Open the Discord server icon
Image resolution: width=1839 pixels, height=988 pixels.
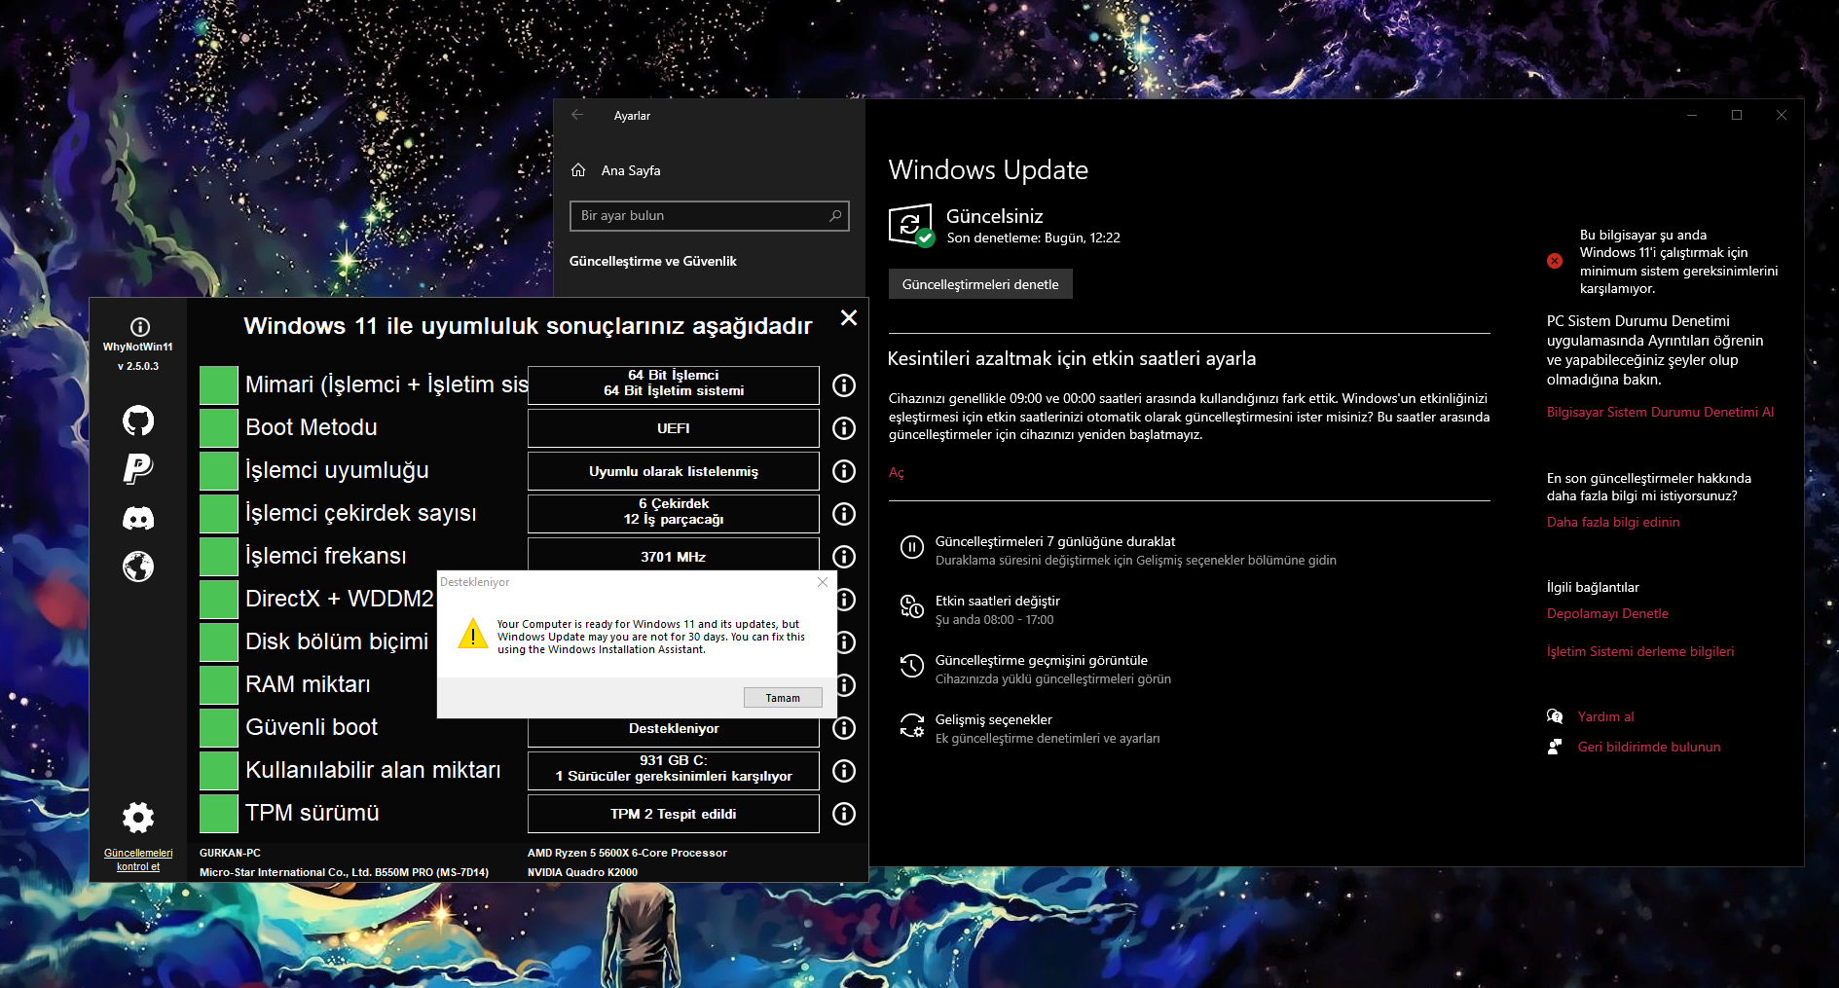tap(138, 518)
